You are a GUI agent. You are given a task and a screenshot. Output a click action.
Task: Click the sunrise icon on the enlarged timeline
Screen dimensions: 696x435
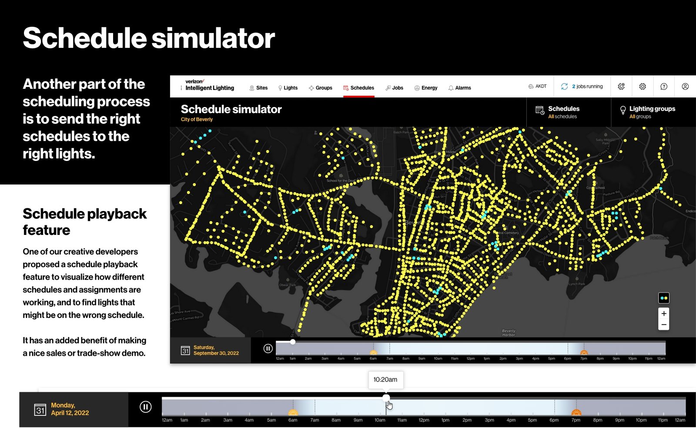click(293, 412)
